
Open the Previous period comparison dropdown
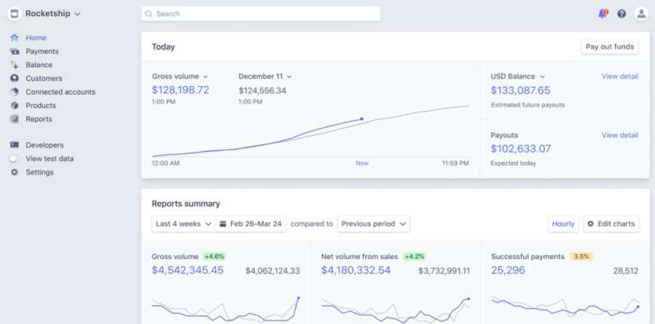pos(374,223)
